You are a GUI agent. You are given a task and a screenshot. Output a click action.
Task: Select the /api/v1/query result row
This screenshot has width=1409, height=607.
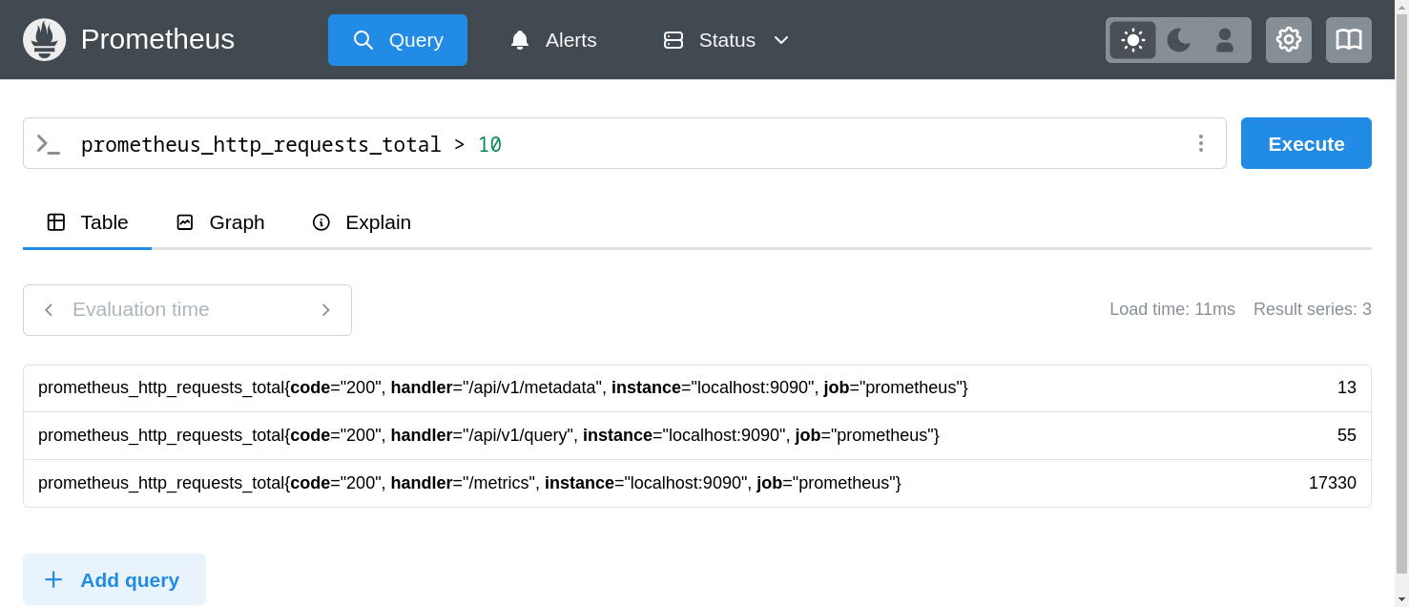point(697,436)
